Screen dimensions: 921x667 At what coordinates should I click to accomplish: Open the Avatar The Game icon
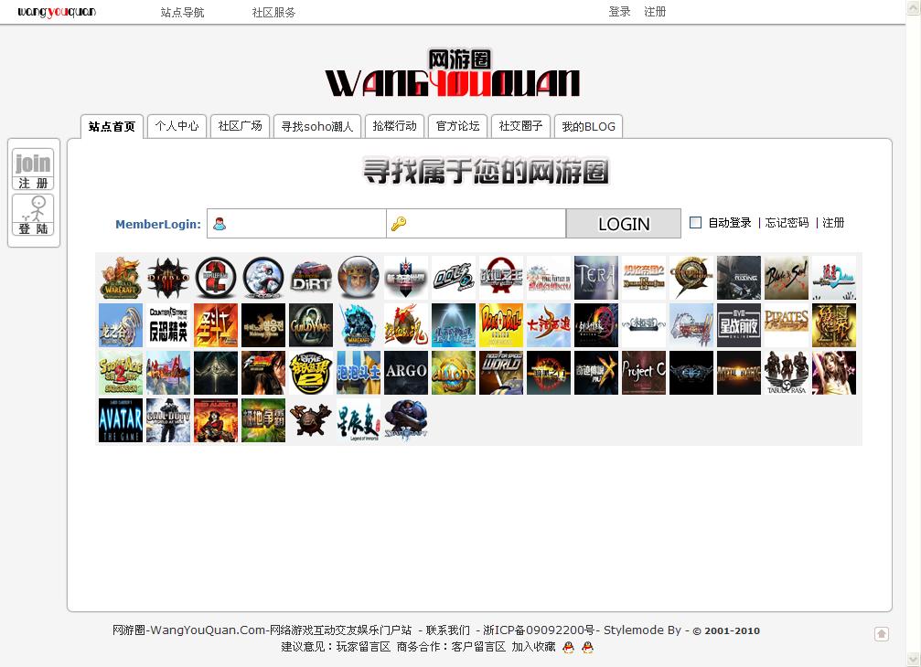click(x=121, y=420)
